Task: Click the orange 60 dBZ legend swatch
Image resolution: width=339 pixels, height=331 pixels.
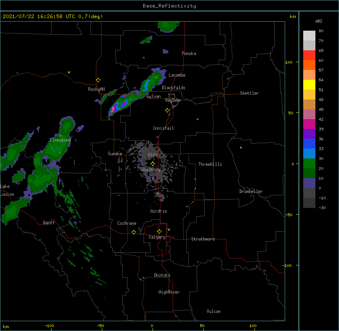Action: coord(309,65)
